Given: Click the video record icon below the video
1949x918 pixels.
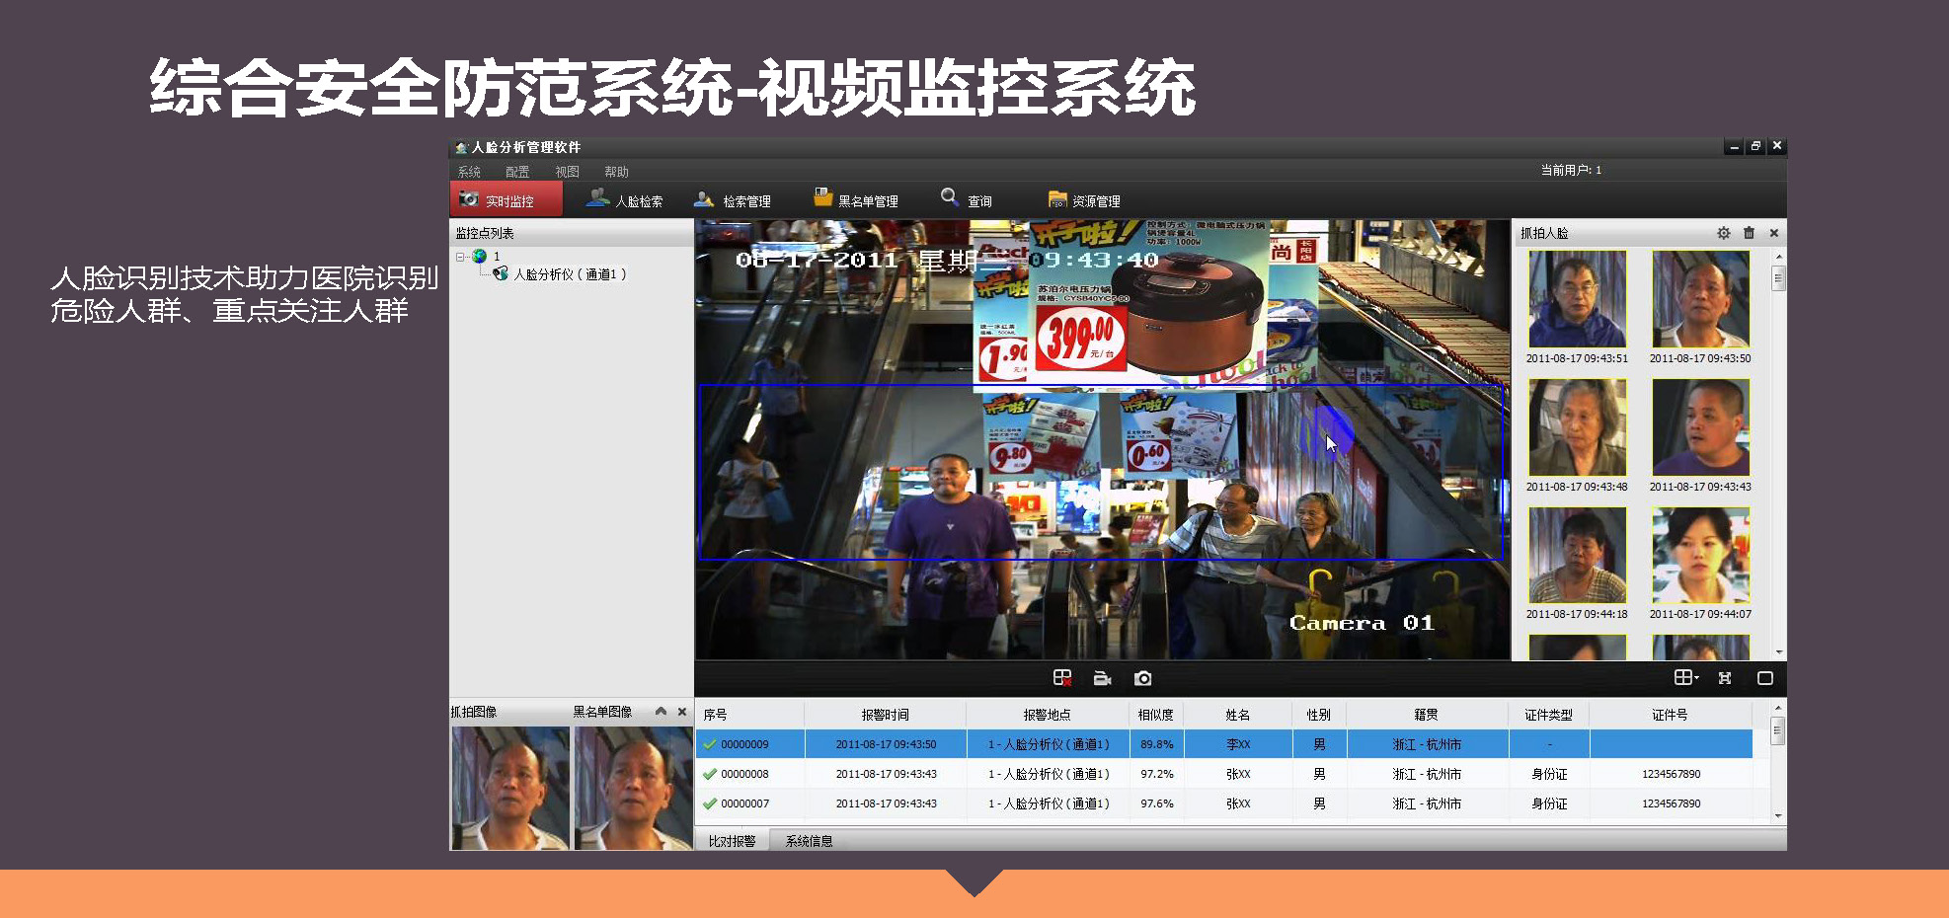Looking at the screenshot, I should [x=1103, y=678].
